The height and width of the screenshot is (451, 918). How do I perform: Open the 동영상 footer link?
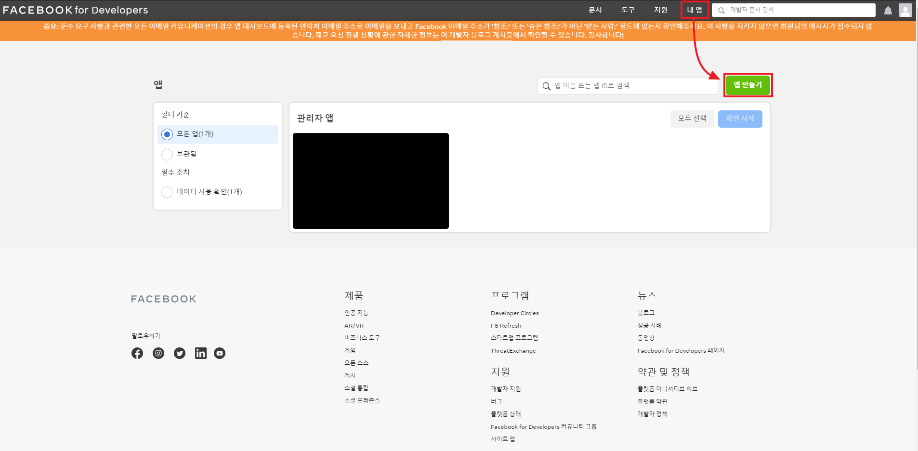[646, 338]
